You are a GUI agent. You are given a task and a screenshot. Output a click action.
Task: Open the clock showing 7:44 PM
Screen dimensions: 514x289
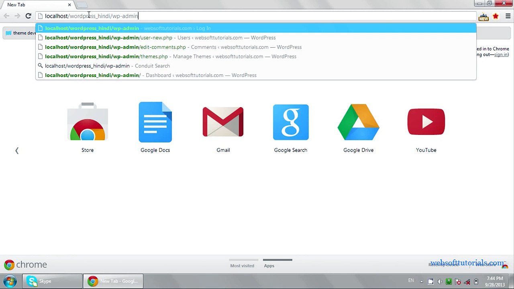(495, 281)
